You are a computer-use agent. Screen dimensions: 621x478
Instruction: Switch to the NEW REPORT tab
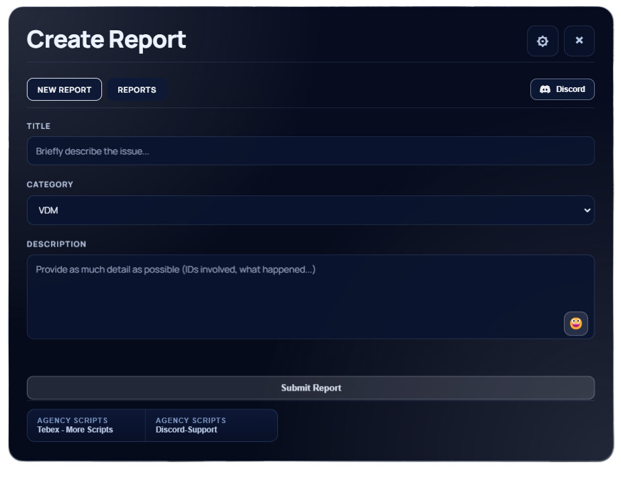point(64,90)
